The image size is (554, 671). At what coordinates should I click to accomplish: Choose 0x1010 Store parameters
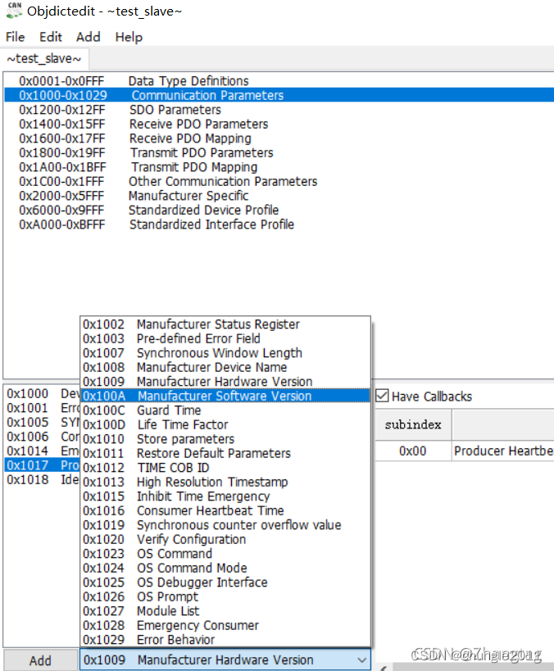click(x=225, y=439)
